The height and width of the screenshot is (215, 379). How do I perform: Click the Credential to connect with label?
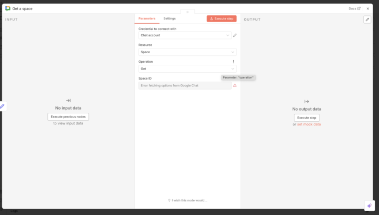157,29
